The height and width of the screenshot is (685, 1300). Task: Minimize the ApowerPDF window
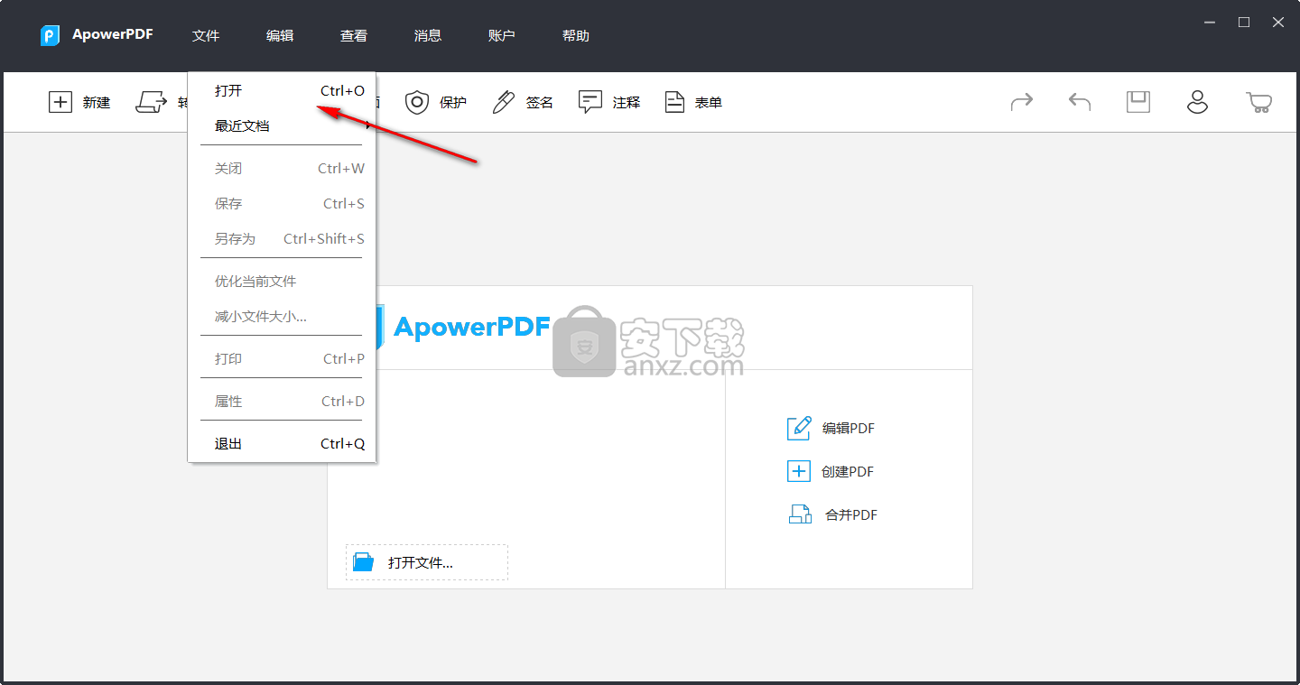(x=1210, y=23)
